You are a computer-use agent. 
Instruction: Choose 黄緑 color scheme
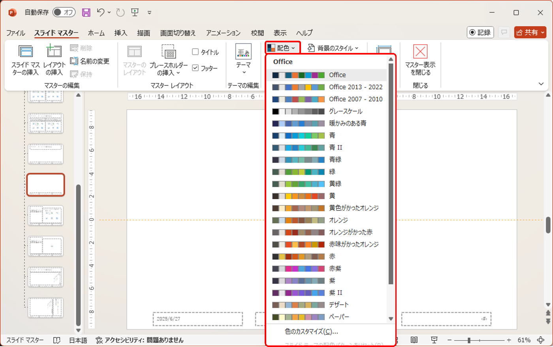[327, 184]
